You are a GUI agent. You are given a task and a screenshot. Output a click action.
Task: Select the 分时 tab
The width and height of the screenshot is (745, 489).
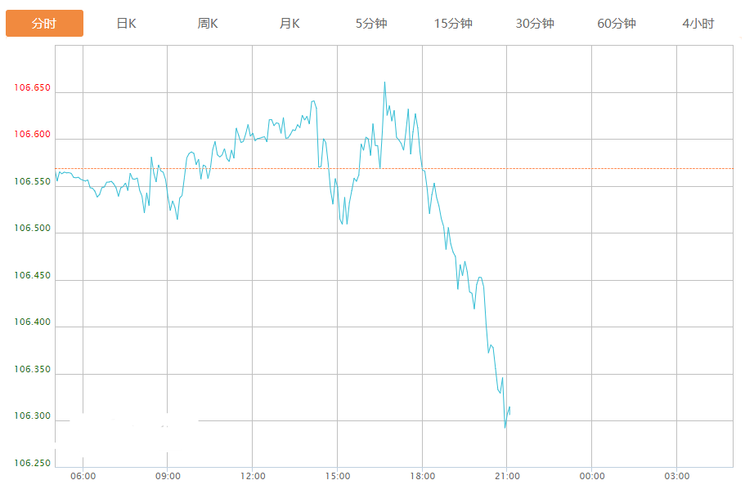[44, 24]
